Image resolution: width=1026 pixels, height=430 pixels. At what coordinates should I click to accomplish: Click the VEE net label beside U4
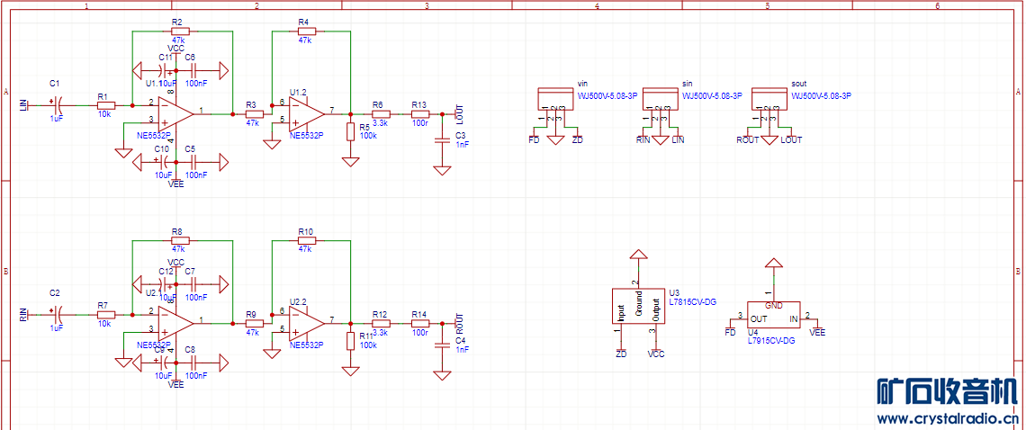817,332
